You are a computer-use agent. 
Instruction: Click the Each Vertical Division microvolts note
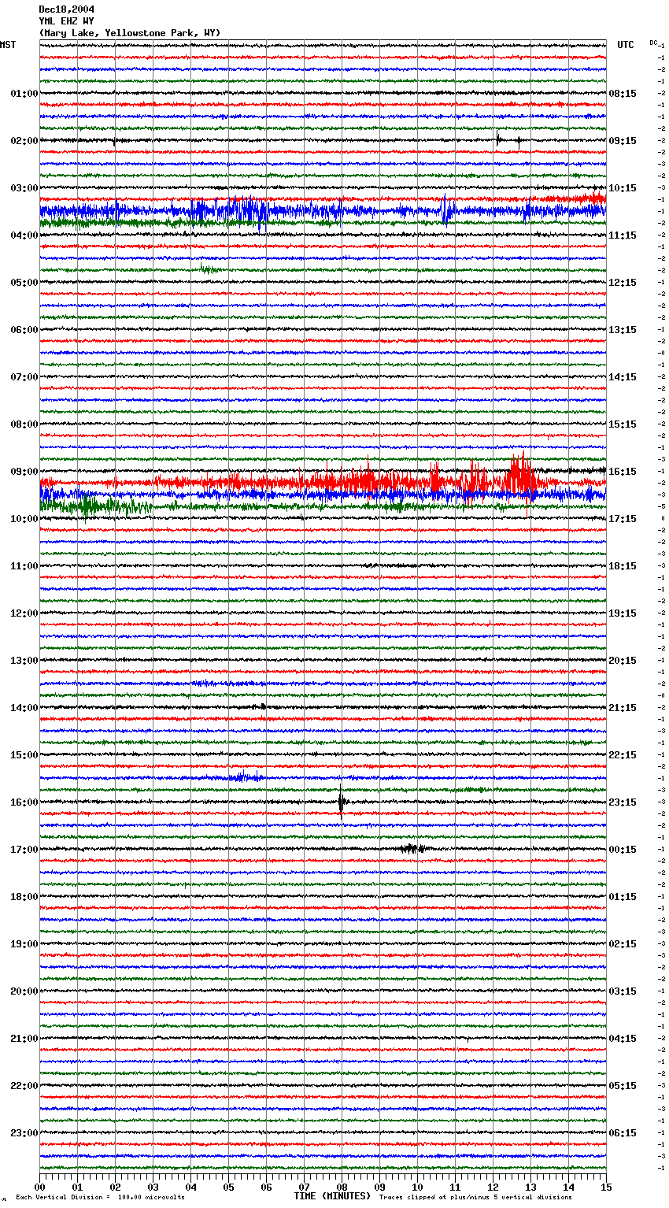tap(100, 1198)
